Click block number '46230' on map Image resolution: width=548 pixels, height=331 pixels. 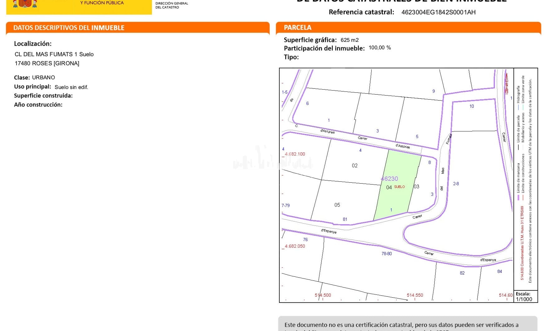[389, 179]
